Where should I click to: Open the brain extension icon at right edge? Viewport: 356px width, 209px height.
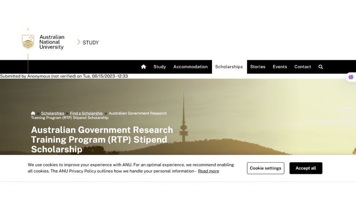coord(351,77)
